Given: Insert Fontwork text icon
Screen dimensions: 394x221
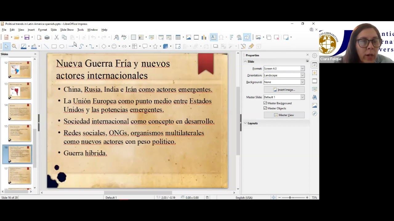Looking at the screenshot, I should (231, 37).
